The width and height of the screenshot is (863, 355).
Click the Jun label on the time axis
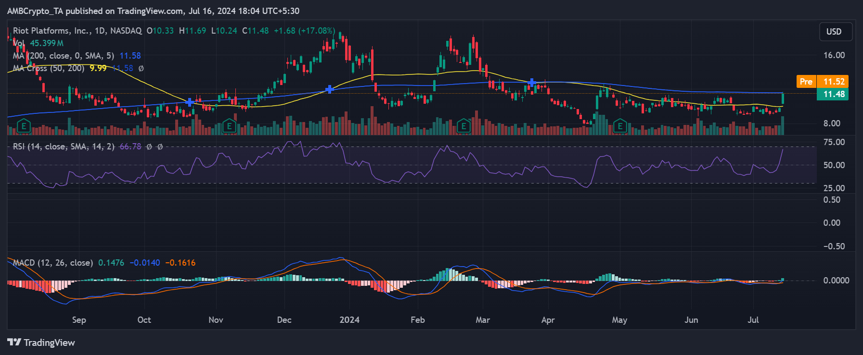691,320
